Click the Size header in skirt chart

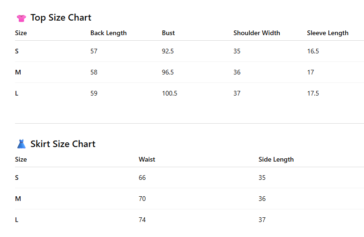point(21,159)
